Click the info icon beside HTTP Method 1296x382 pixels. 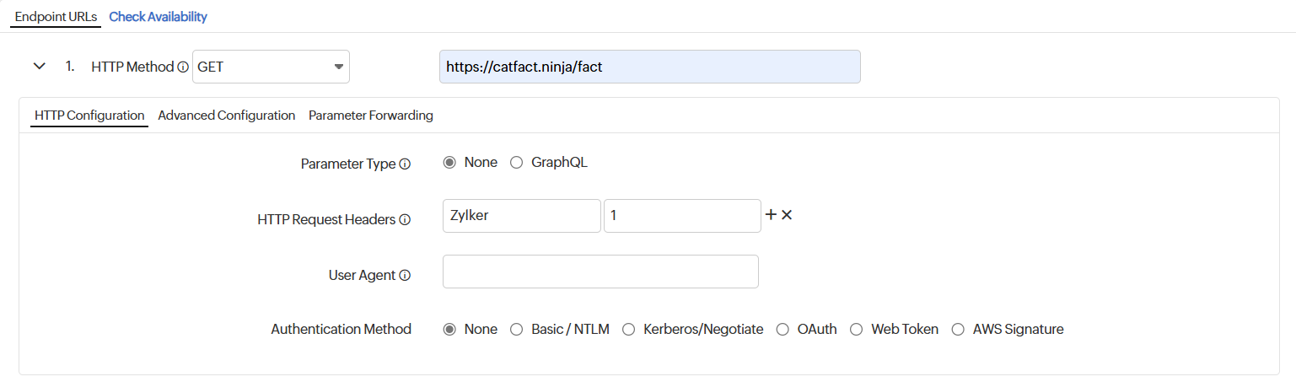tap(183, 67)
